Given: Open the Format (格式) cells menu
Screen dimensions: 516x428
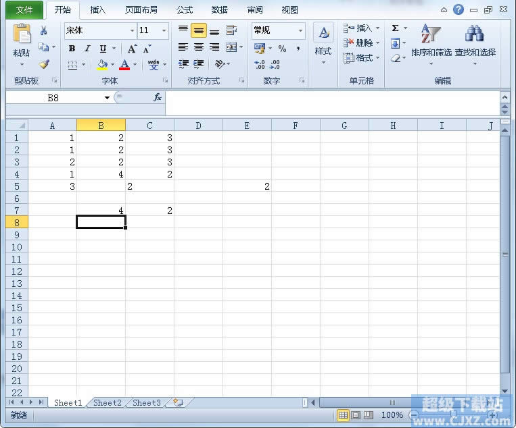Looking at the screenshot, I should (x=358, y=58).
